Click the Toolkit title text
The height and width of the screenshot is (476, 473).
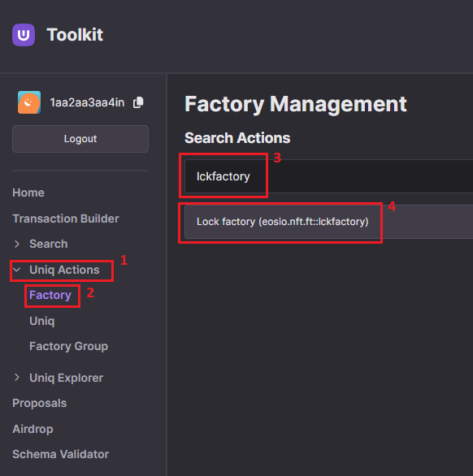tap(75, 35)
